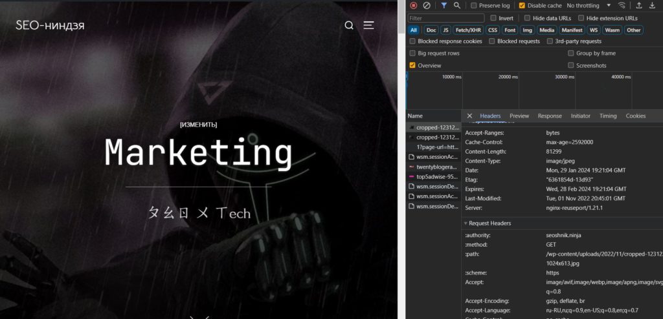The width and height of the screenshot is (663, 319).
Task: Select the top5adwise-95... request
Action: pos(433,177)
